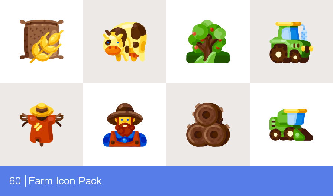Select the combine harvester icon
Screen dimensions: 333x196
coord(291,125)
